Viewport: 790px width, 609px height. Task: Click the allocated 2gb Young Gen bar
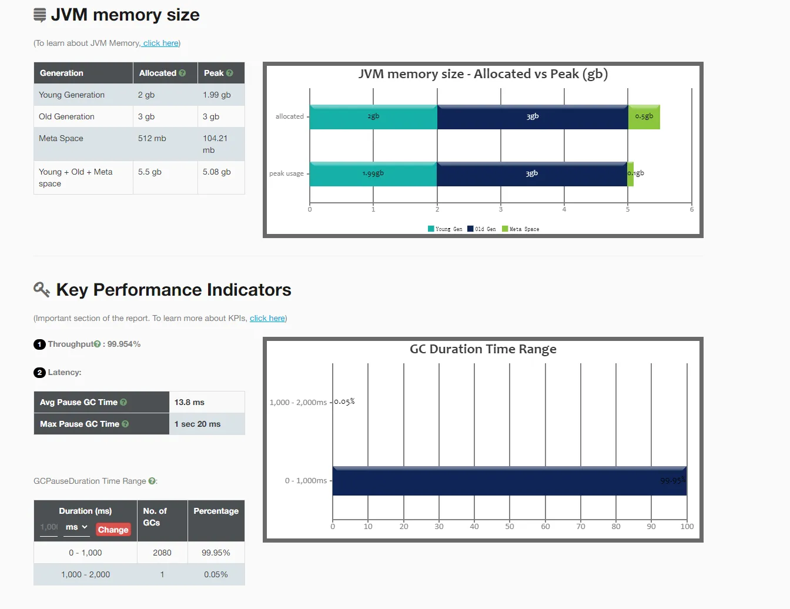pos(373,117)
